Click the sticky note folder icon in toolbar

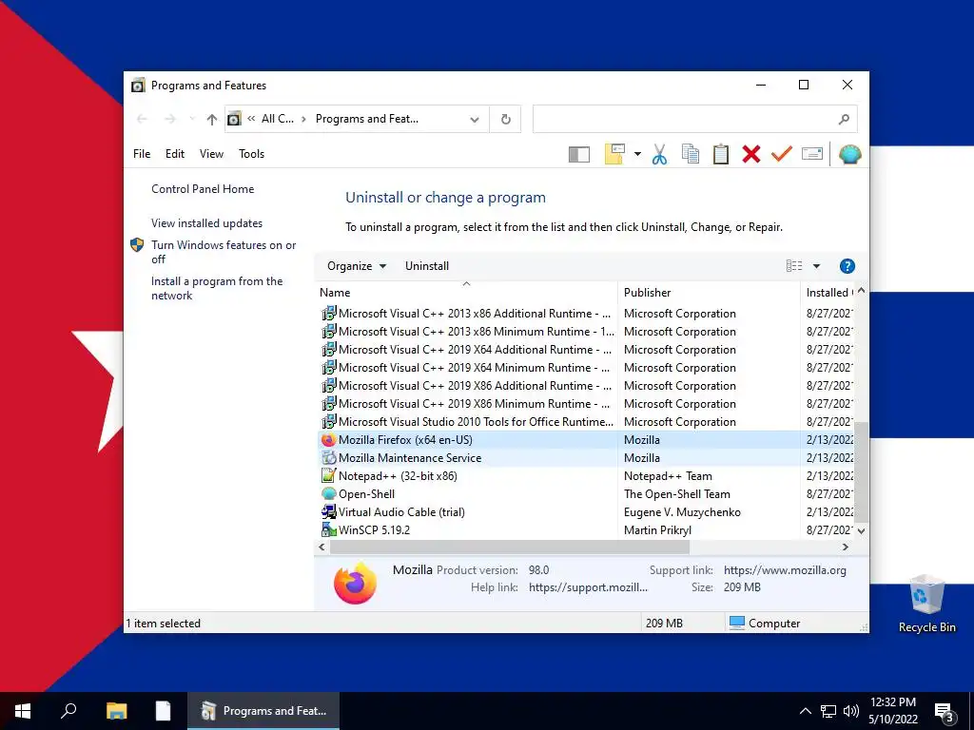[614, 153]
